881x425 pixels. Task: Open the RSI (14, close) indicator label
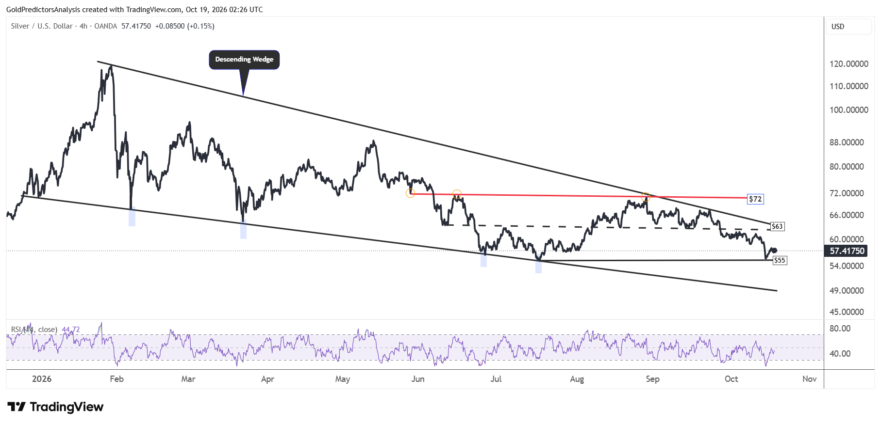tap(34, 330)
